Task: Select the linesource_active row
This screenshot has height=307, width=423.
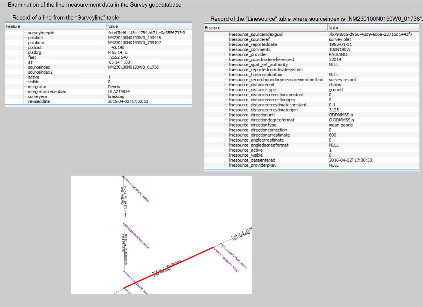Action: 312,150
